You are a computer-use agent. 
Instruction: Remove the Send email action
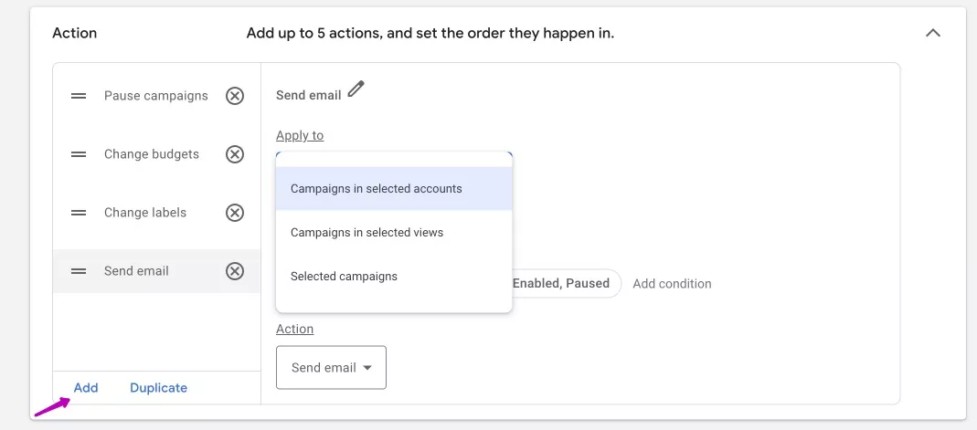[234, 271]
